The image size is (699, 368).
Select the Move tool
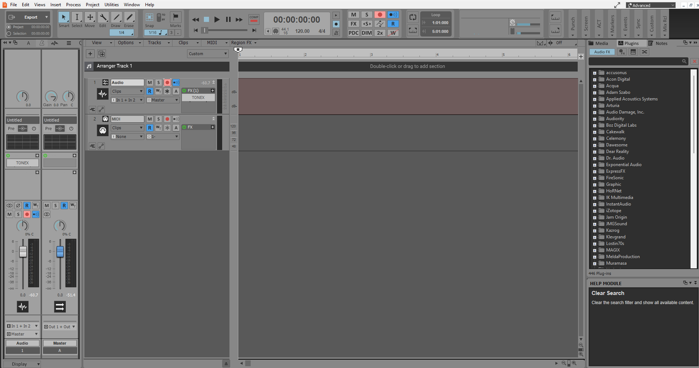coord(90,17)
